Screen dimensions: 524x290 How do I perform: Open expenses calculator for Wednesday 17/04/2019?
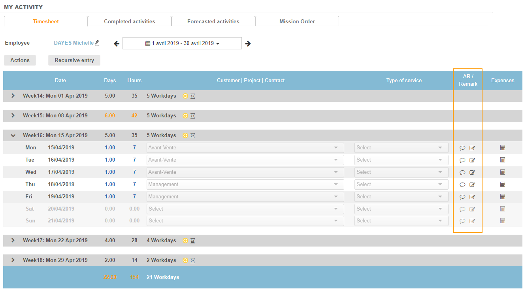(503, 172)
